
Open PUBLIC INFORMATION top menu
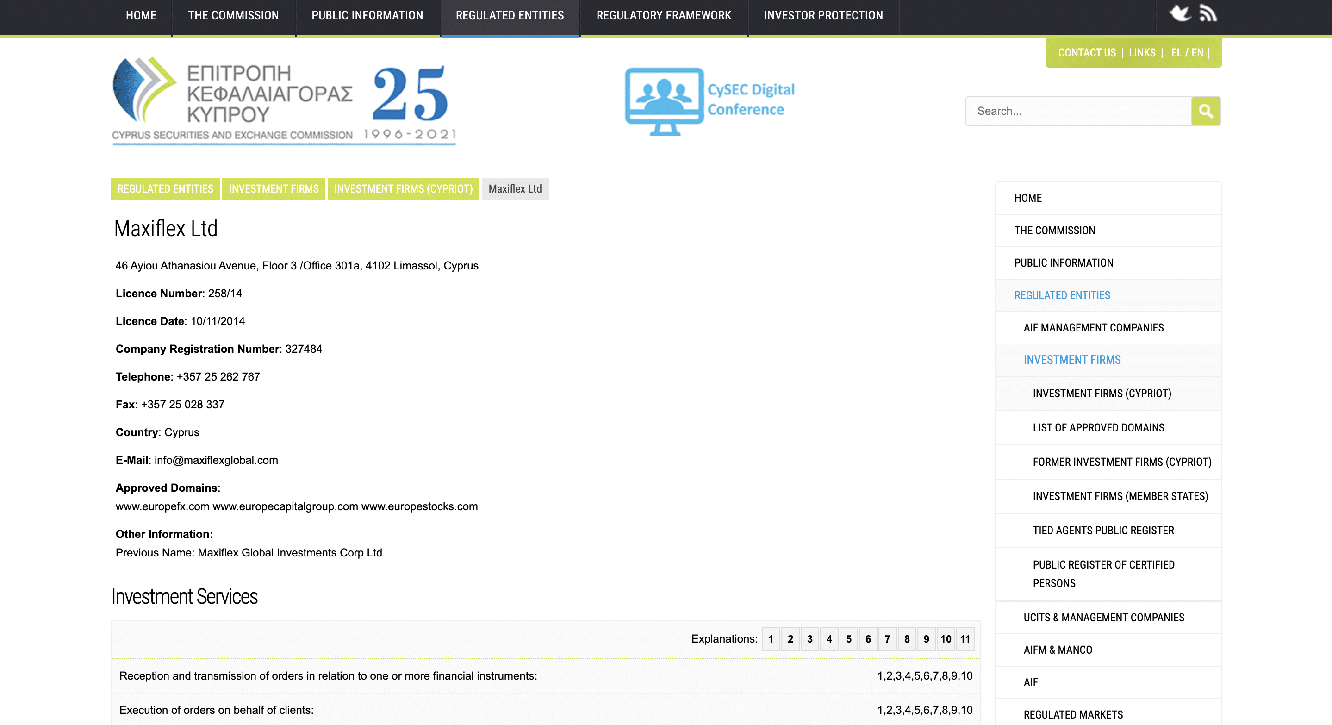(367, 16)
